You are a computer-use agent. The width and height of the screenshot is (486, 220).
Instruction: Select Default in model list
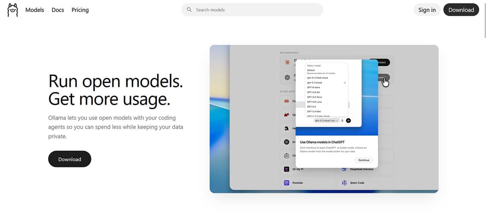(x=311, y=70)
